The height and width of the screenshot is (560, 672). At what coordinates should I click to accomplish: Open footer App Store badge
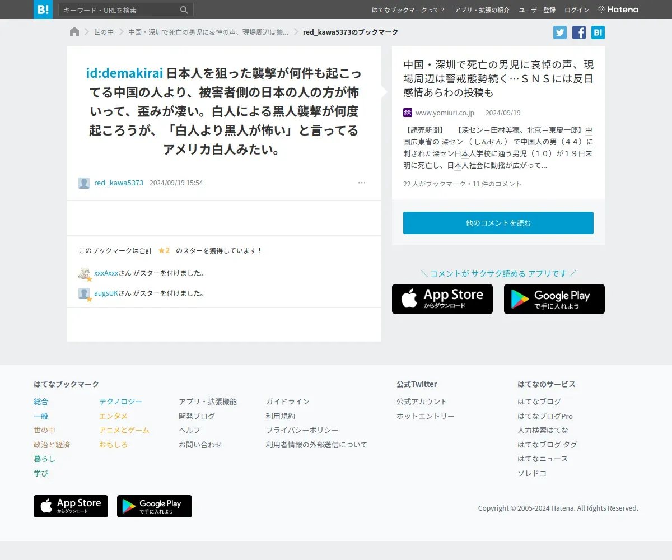71,506
